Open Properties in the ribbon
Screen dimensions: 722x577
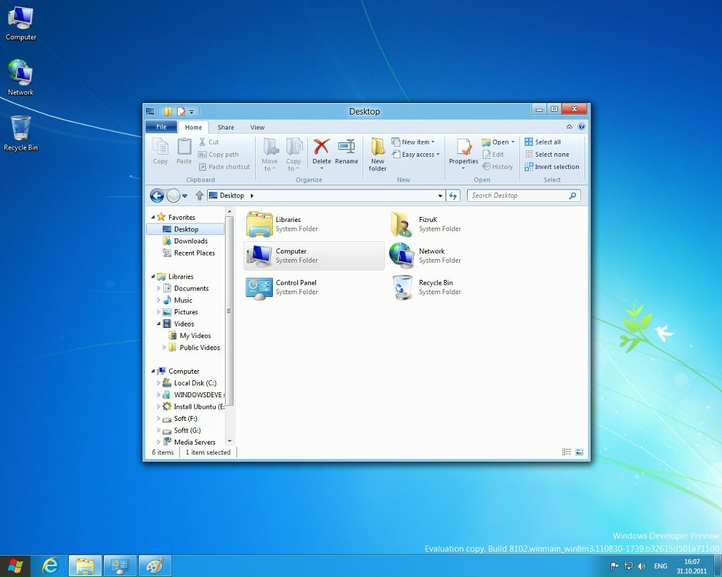point(463,151)
